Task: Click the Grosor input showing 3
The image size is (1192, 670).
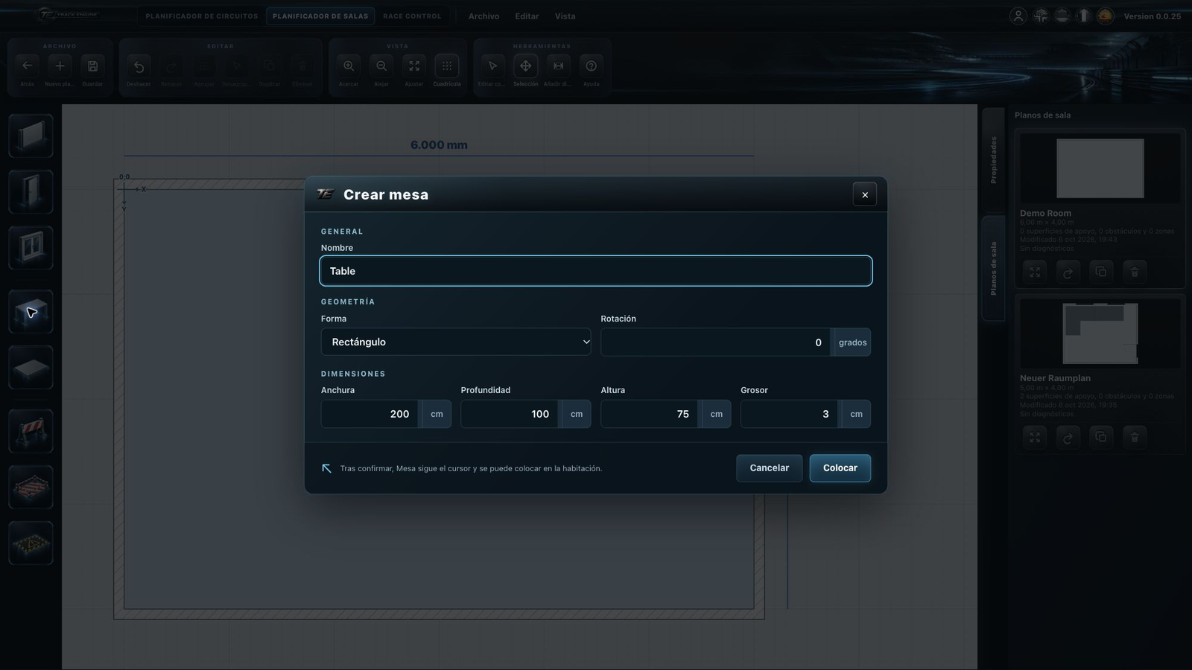Action: pyautogui.click(x=790, y=414)
